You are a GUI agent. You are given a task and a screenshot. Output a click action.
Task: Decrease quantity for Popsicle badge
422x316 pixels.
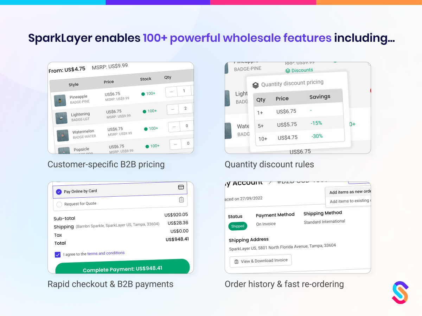[x=175, y=144]
